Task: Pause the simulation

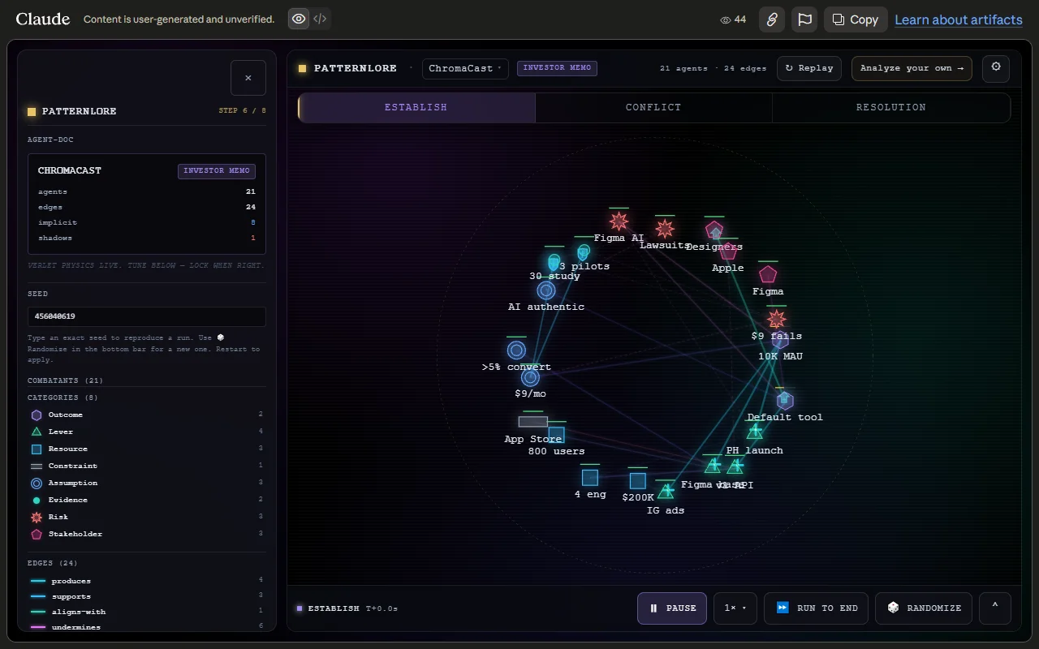Action: pyautogui.click(x=672, y=608)
